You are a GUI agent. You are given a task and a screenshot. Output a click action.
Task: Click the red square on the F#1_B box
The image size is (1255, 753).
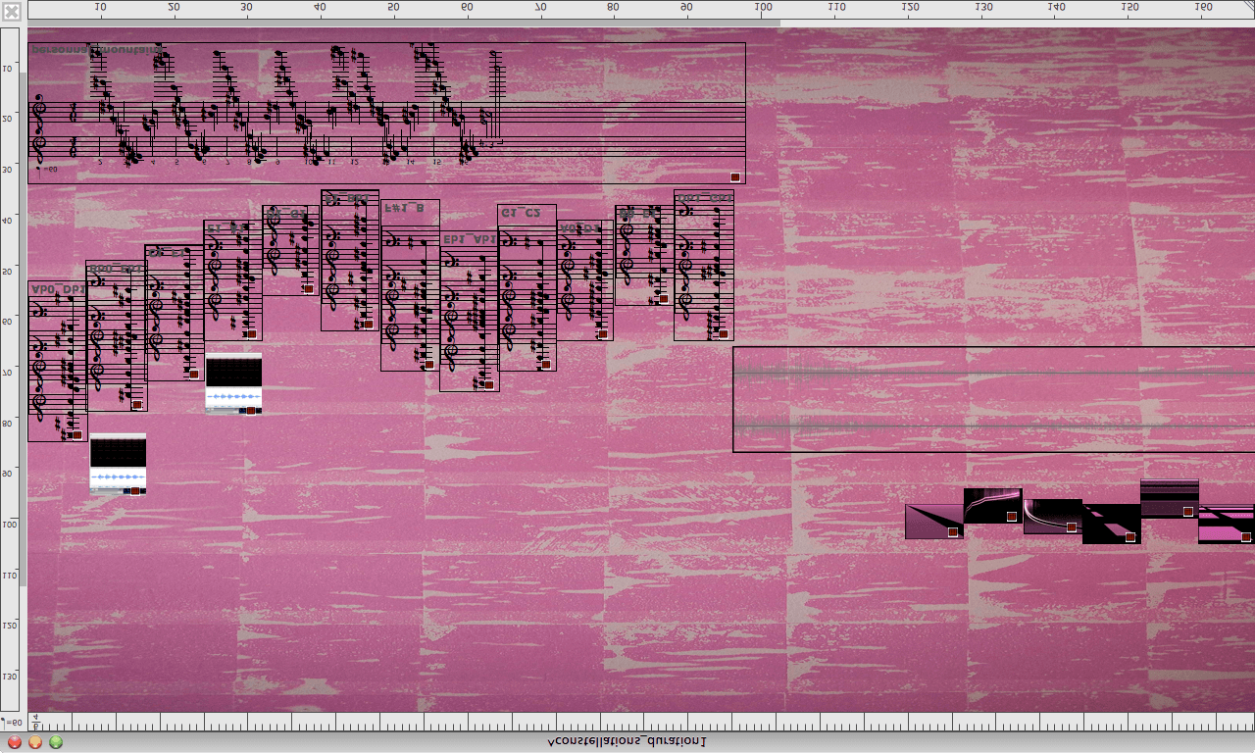tap(428, 364)
